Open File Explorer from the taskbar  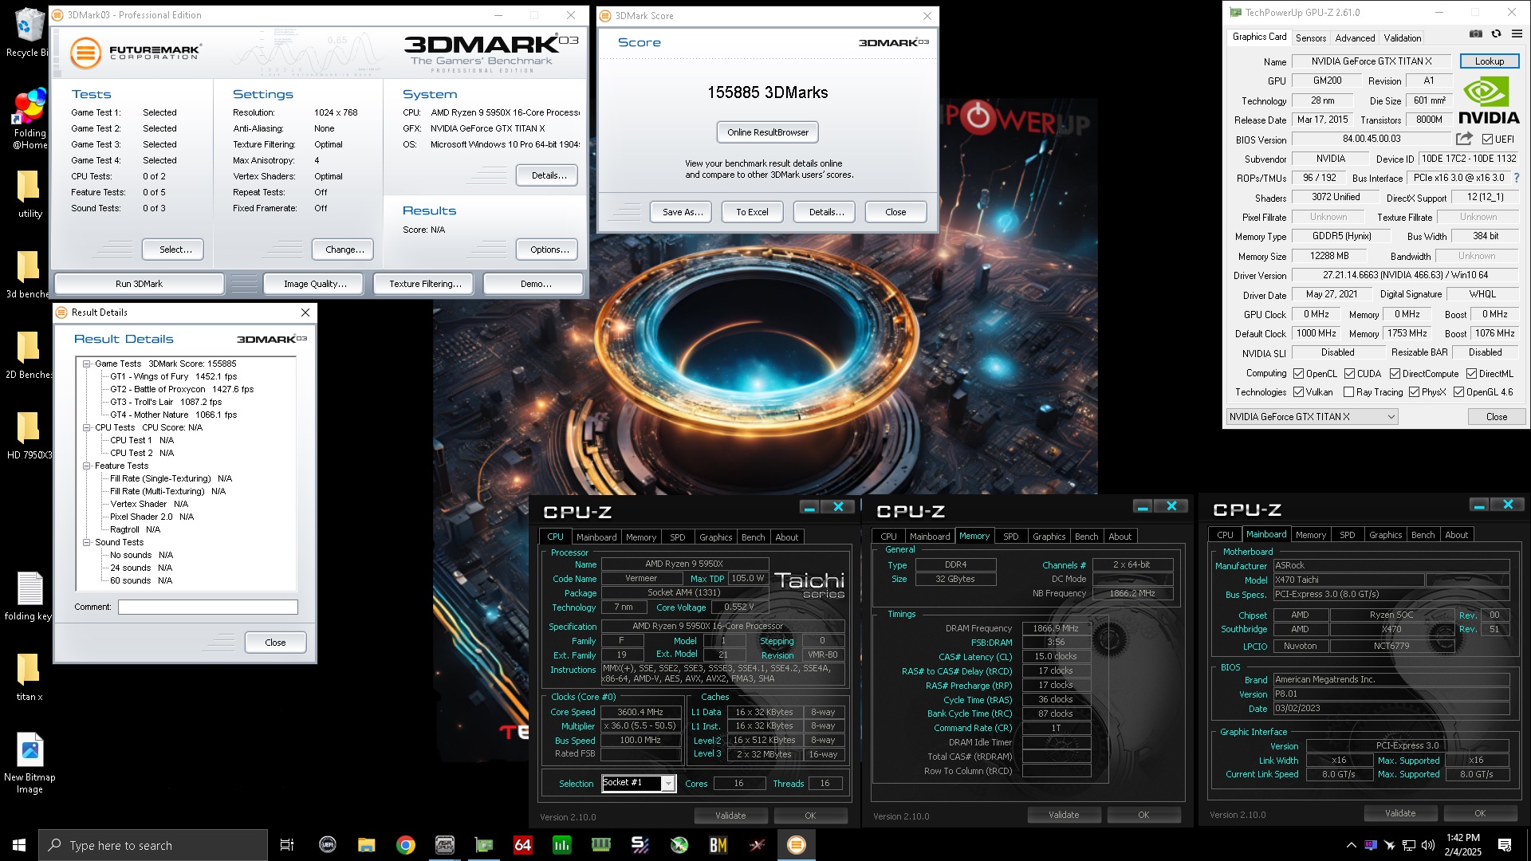tap(366, 845)
